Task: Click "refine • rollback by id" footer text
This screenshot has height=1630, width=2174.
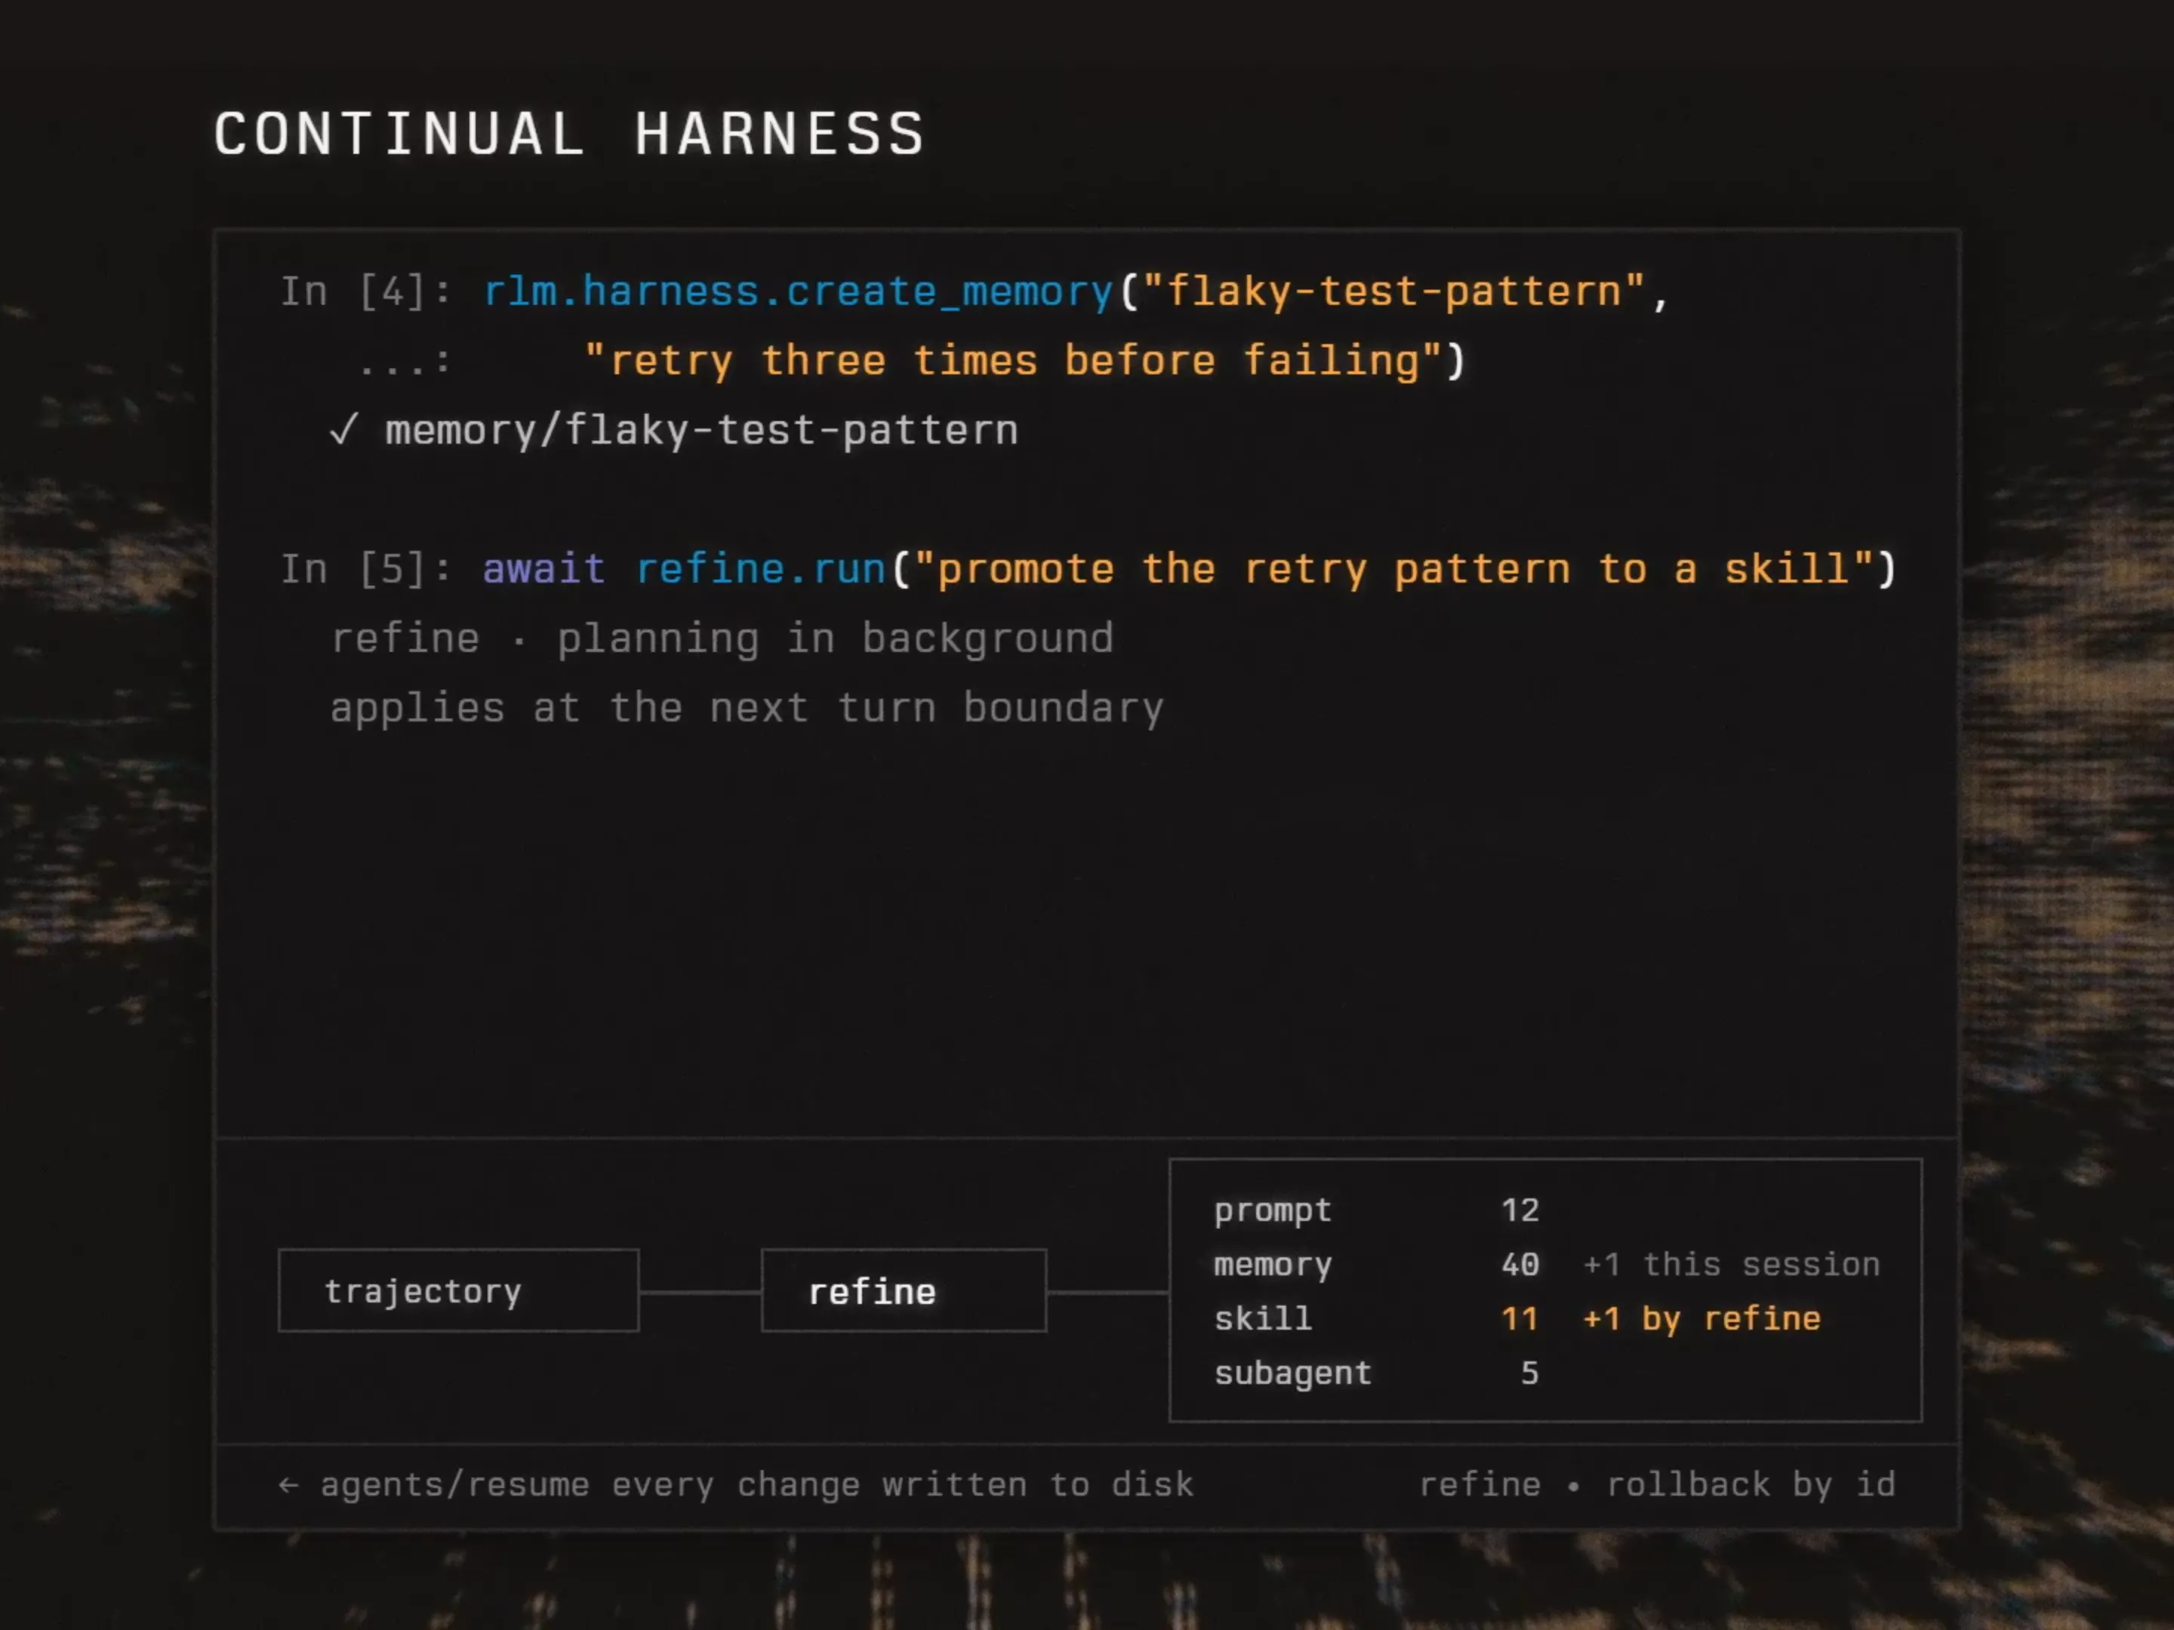Action: point(1657,1484)
